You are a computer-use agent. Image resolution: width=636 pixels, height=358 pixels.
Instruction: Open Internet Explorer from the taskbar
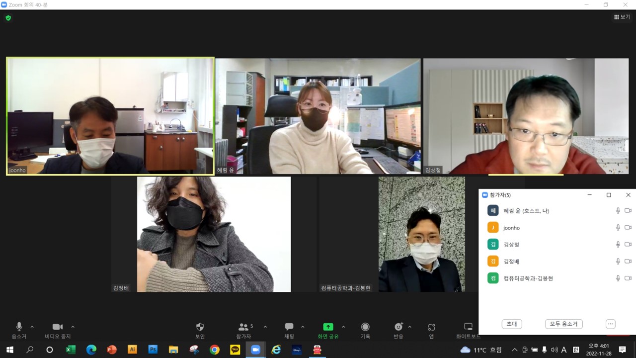click(x=276, y=350)
